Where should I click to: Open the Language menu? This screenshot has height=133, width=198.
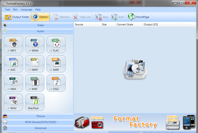tap(26, 10)
